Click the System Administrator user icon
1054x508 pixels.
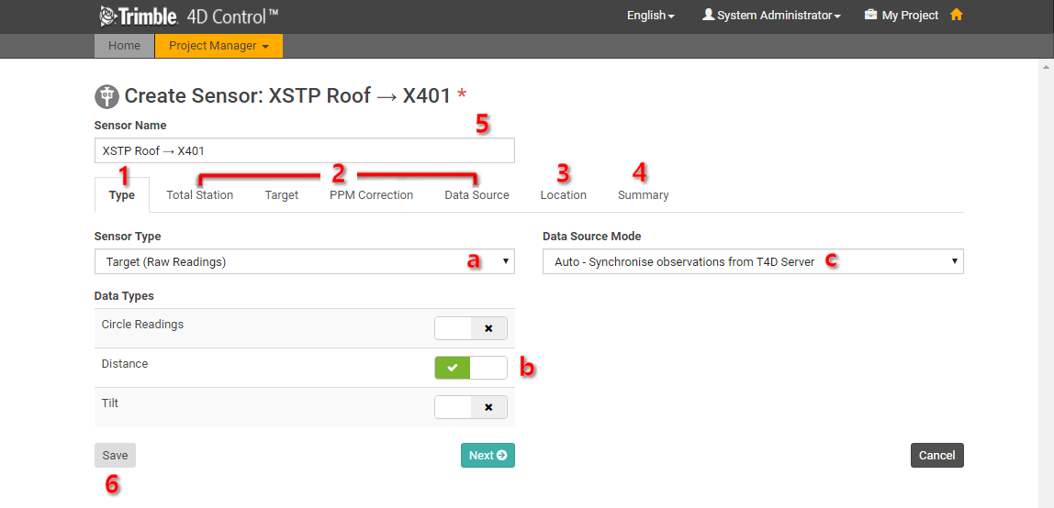click(x=708, y=16)
